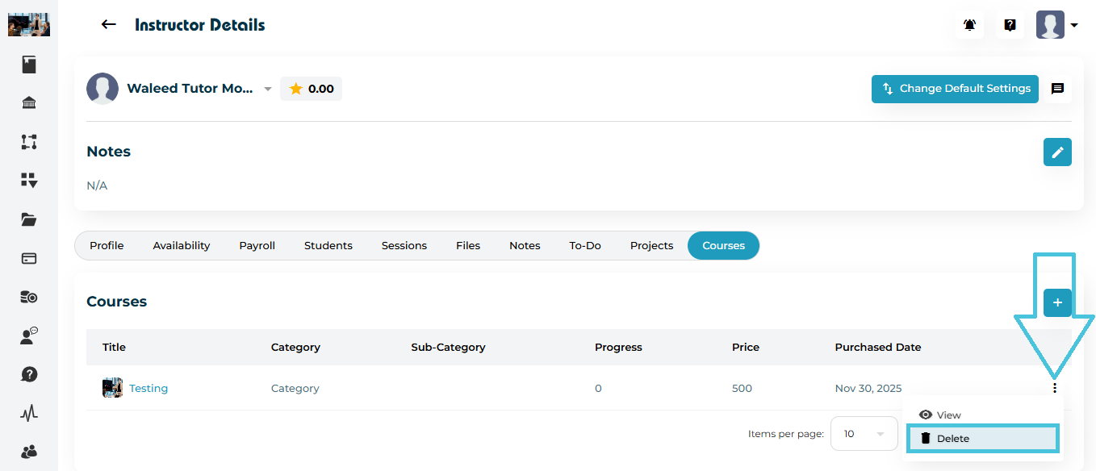Select Delete from the context menu
Image resolution: width=1096 pixels, height=471 pixels.
coord(982,439)
